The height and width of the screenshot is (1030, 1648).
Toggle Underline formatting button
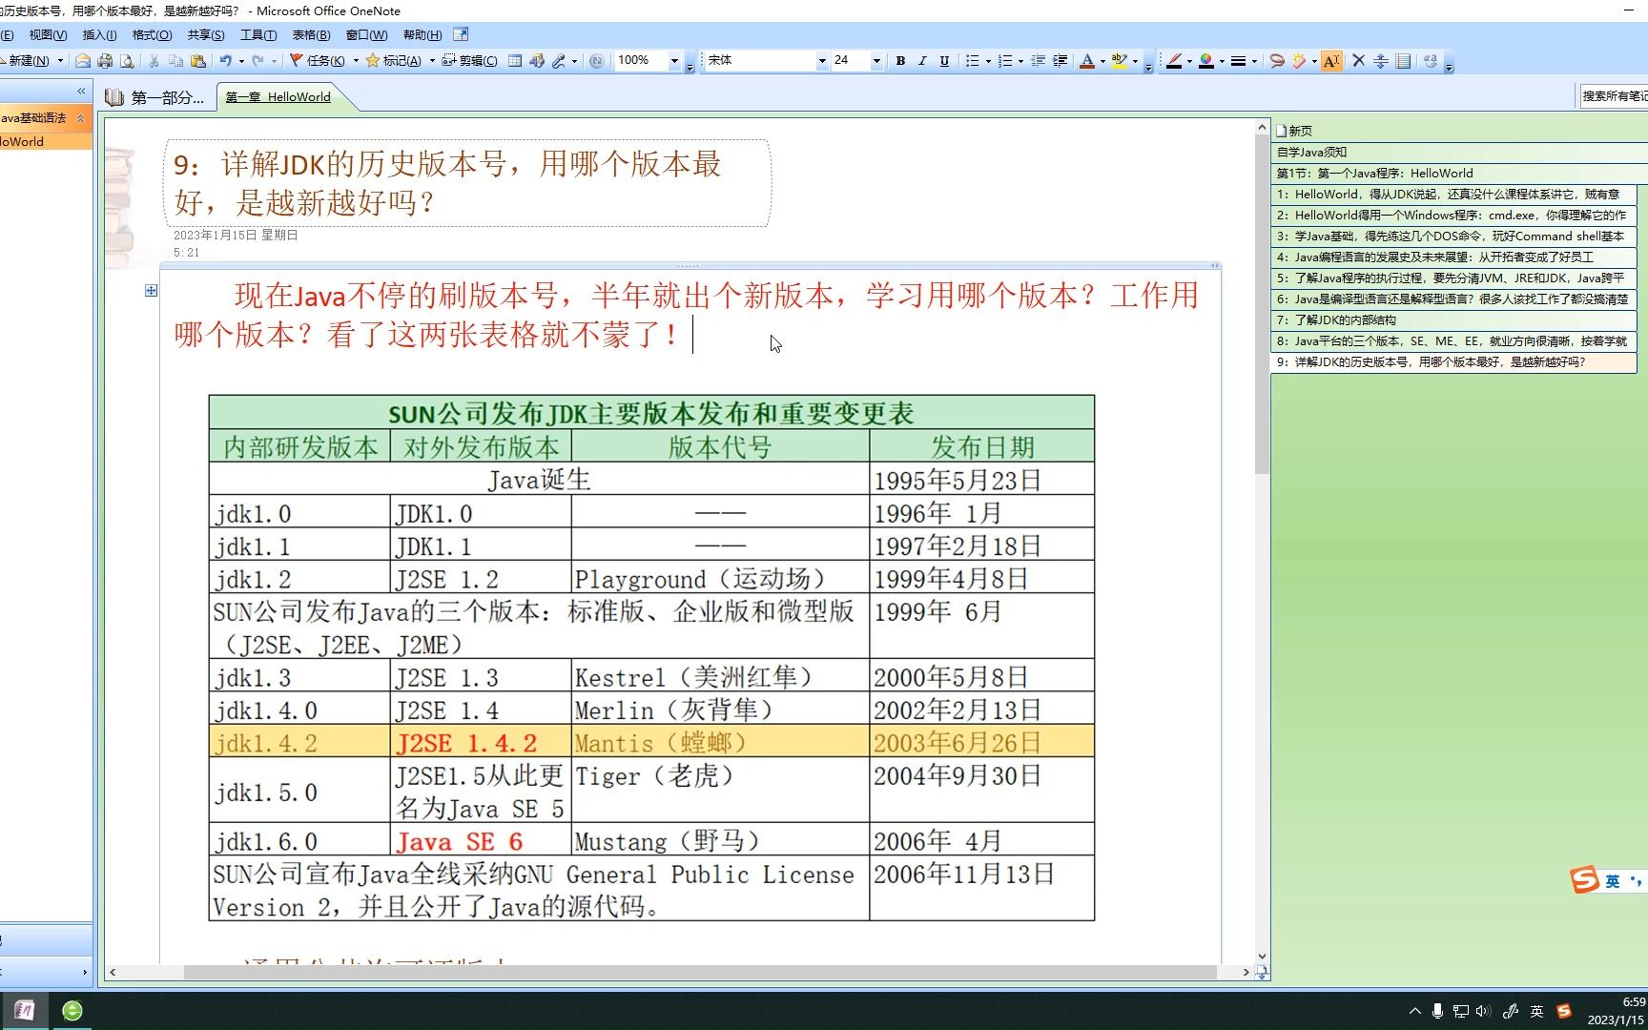click(x=944, y=61)
